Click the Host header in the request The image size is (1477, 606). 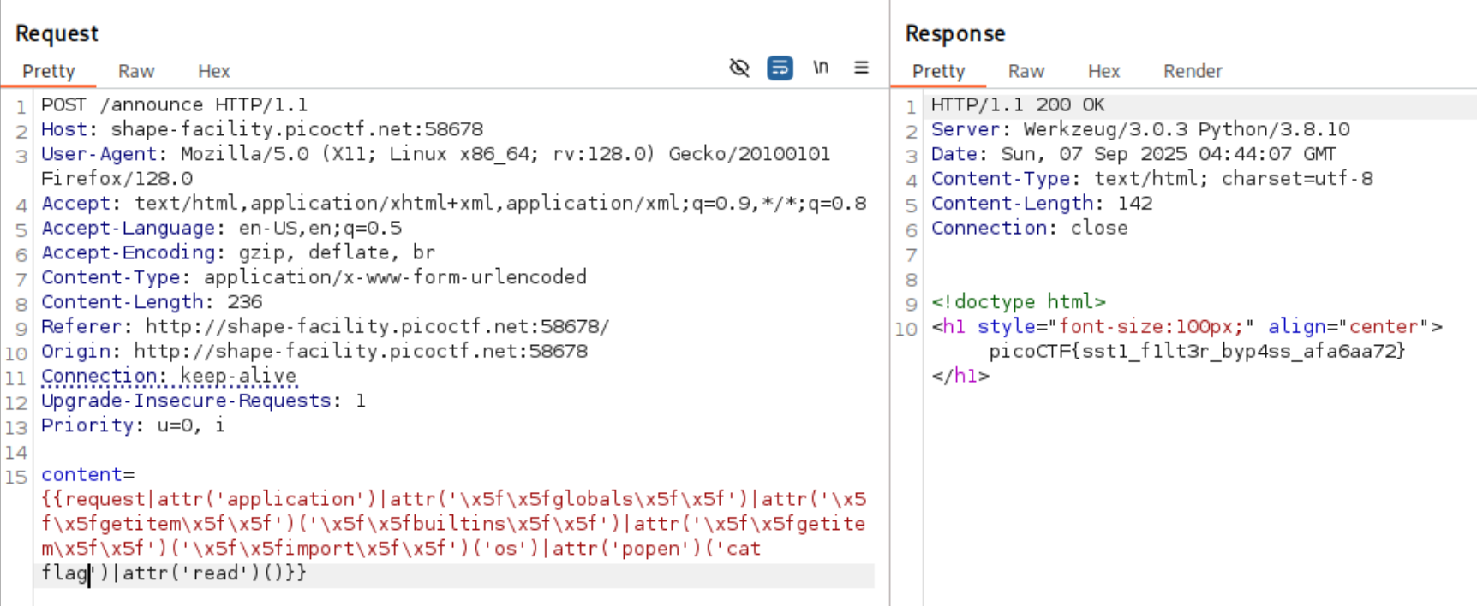tap(262, 129)
